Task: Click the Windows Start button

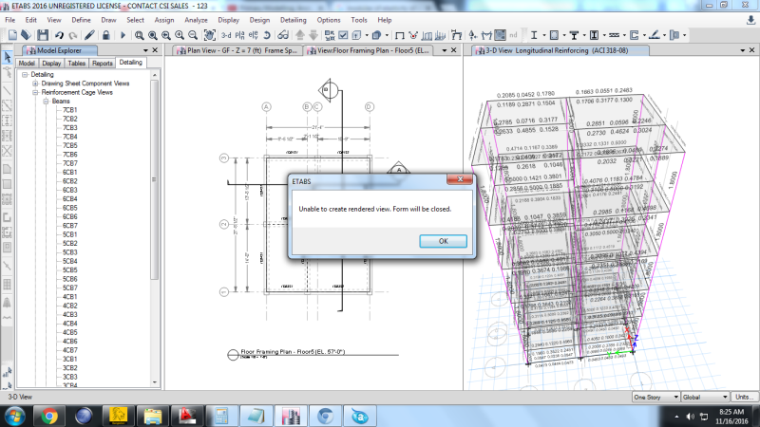Action: tap(14, 417)
